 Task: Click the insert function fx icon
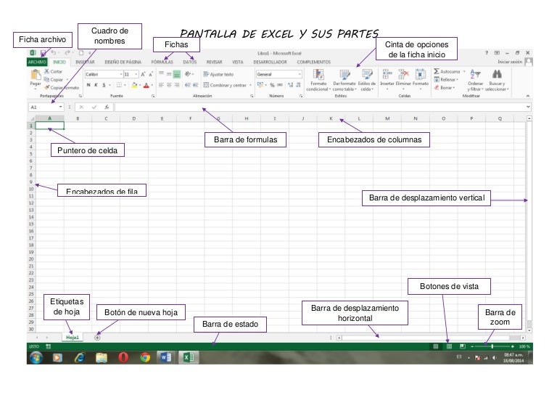pos(106,107)
